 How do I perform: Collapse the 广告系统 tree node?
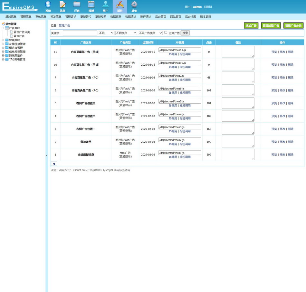click(x=3, y=28)
